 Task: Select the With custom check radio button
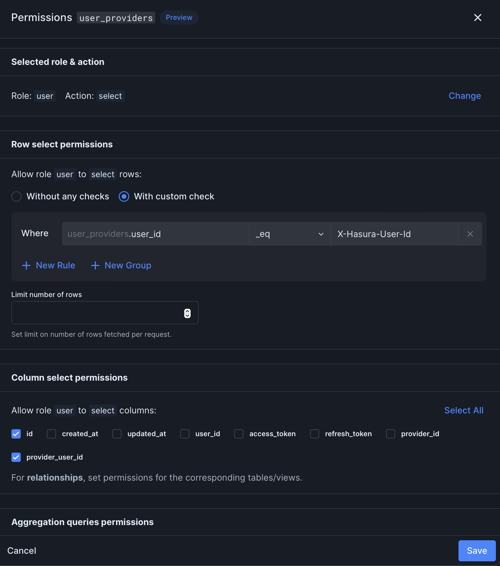pos(123,196)
